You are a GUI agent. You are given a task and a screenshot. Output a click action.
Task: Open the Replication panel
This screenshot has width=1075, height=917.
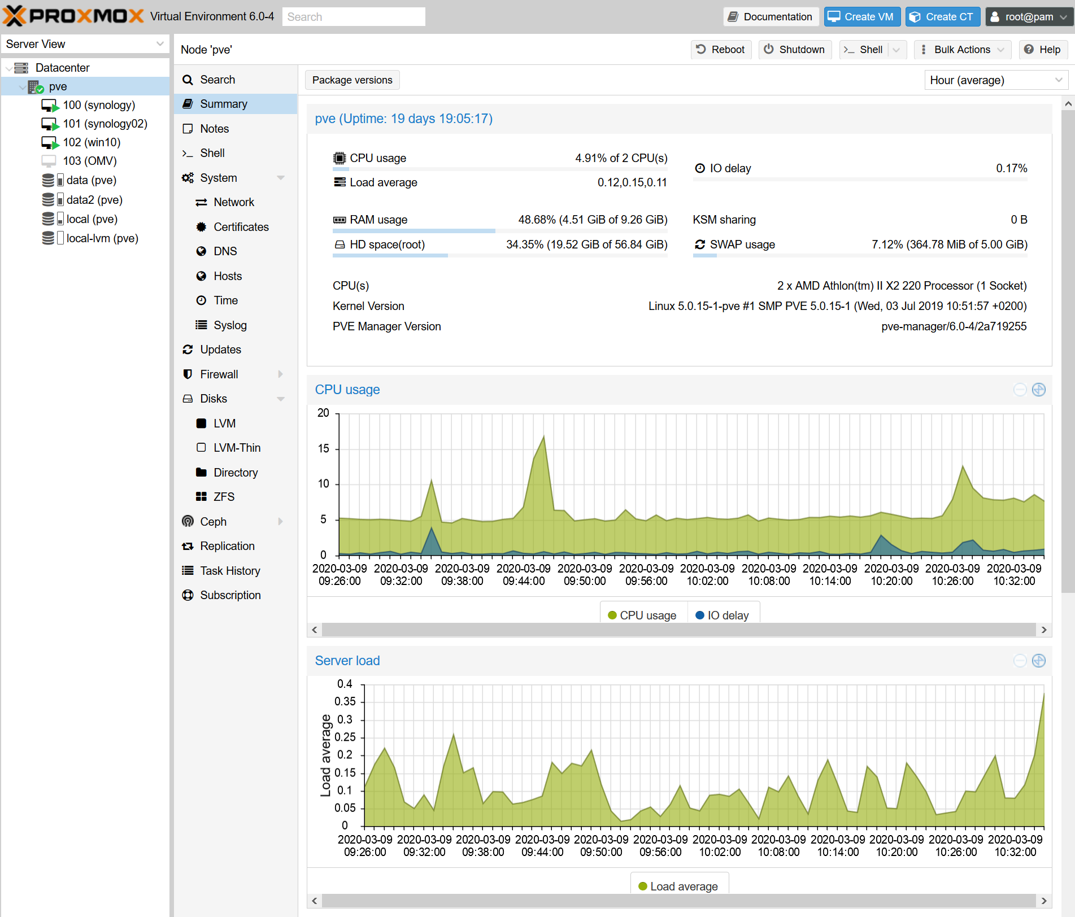(236, 546)
